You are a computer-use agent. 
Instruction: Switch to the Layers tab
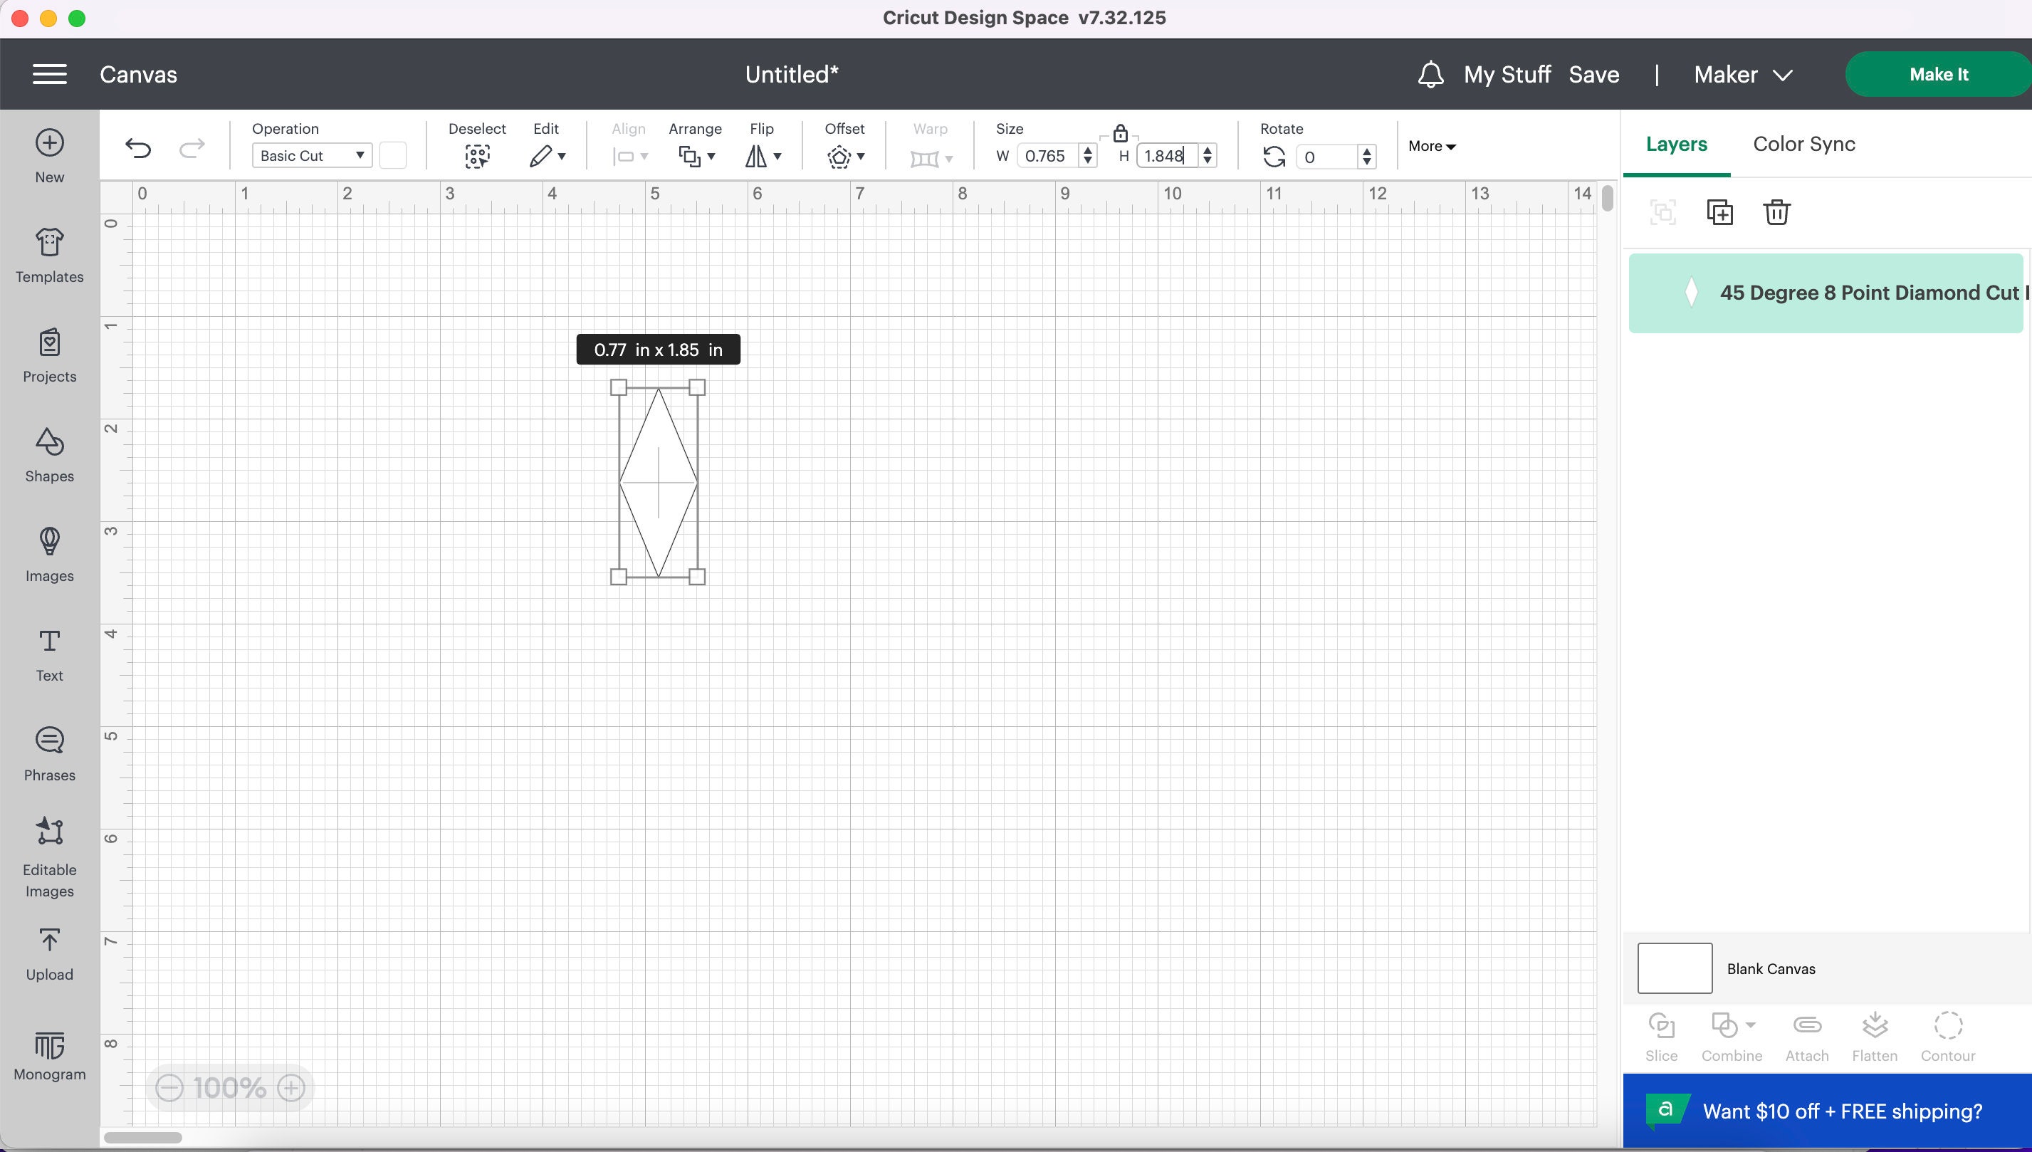(x=1676, y=144)
